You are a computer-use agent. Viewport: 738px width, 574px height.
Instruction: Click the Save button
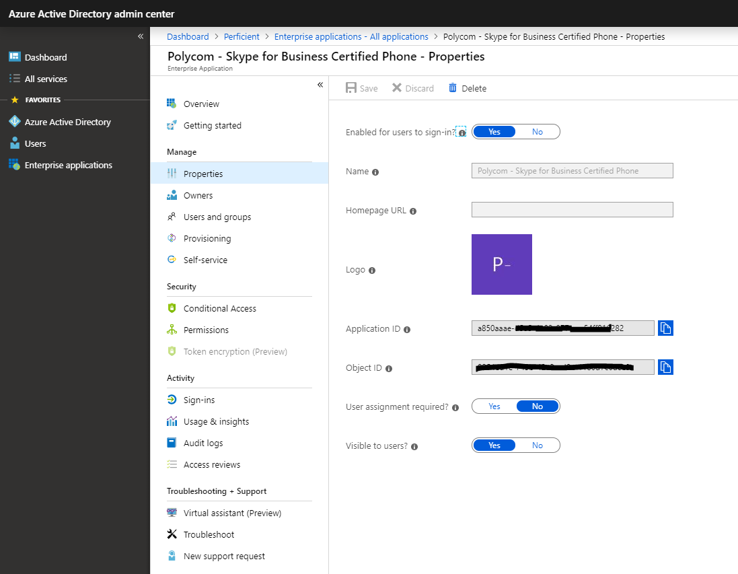point(361,88)
